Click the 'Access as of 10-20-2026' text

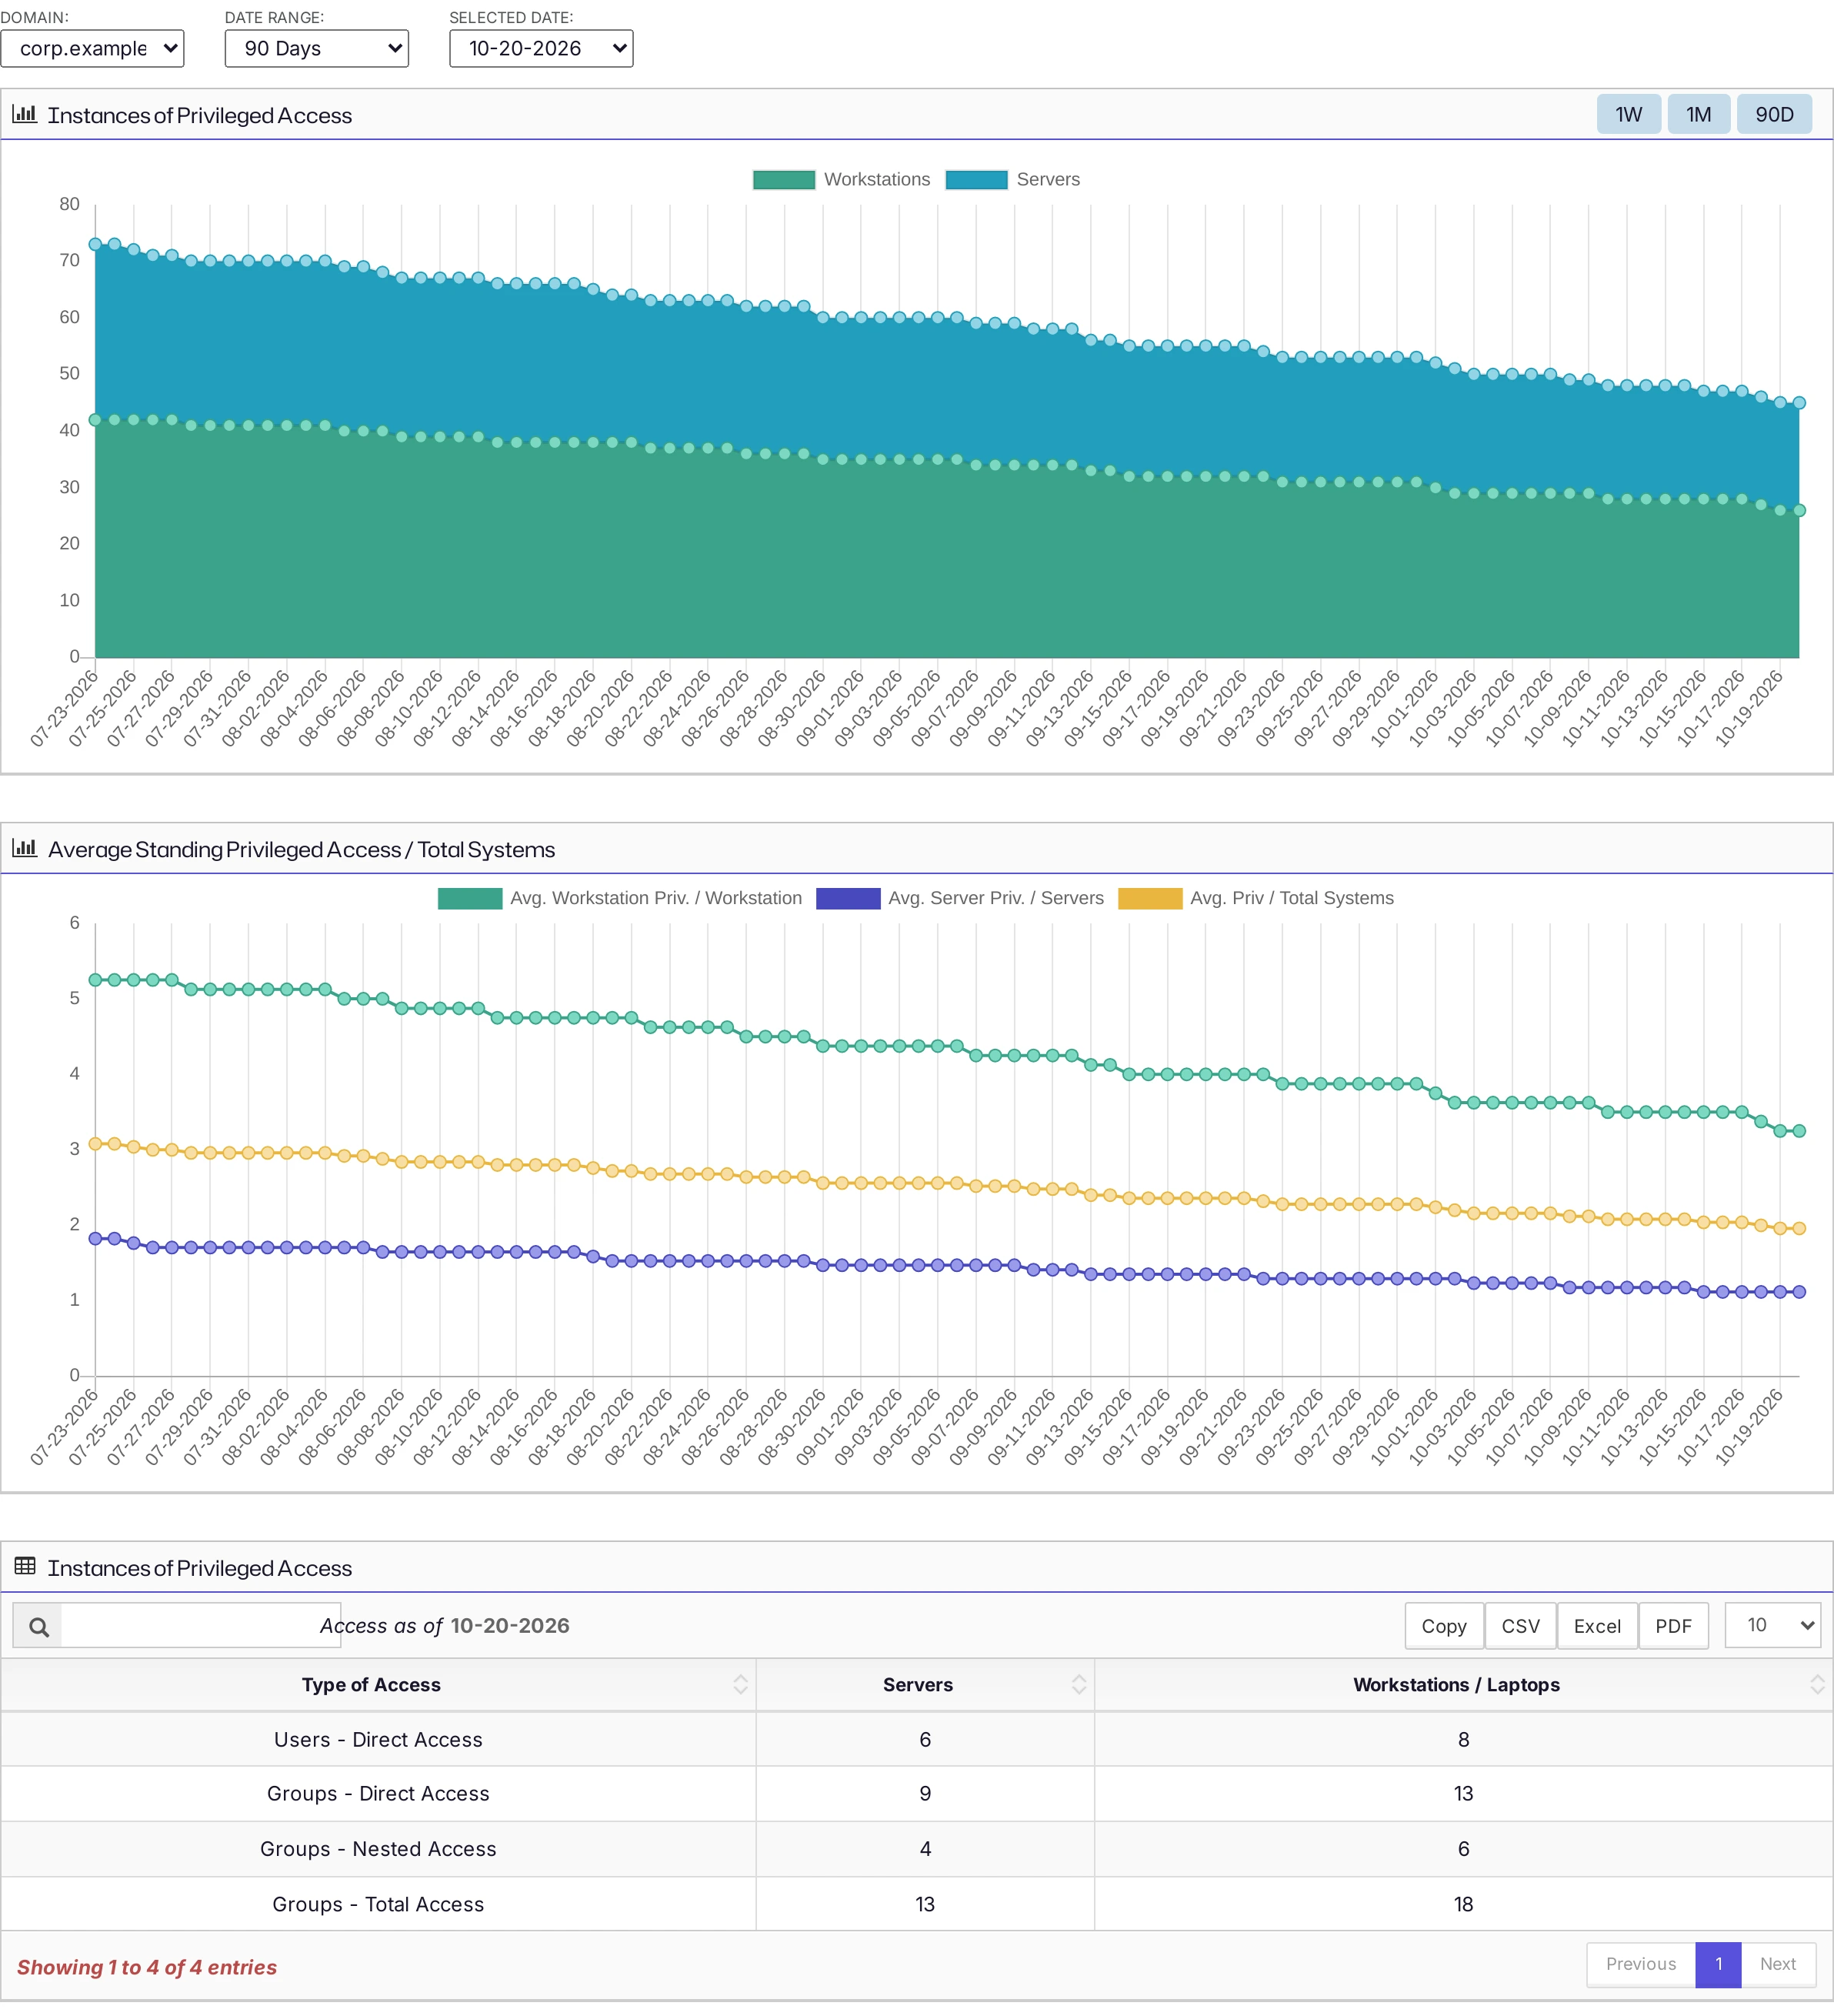pos(445,1625)
